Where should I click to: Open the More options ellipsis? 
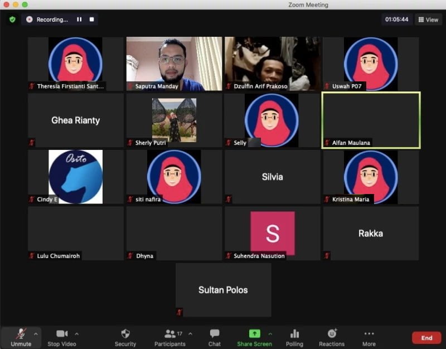point(369,333)
